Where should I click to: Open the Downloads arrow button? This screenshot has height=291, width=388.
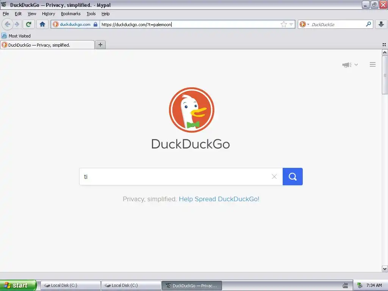click(381, 24)
